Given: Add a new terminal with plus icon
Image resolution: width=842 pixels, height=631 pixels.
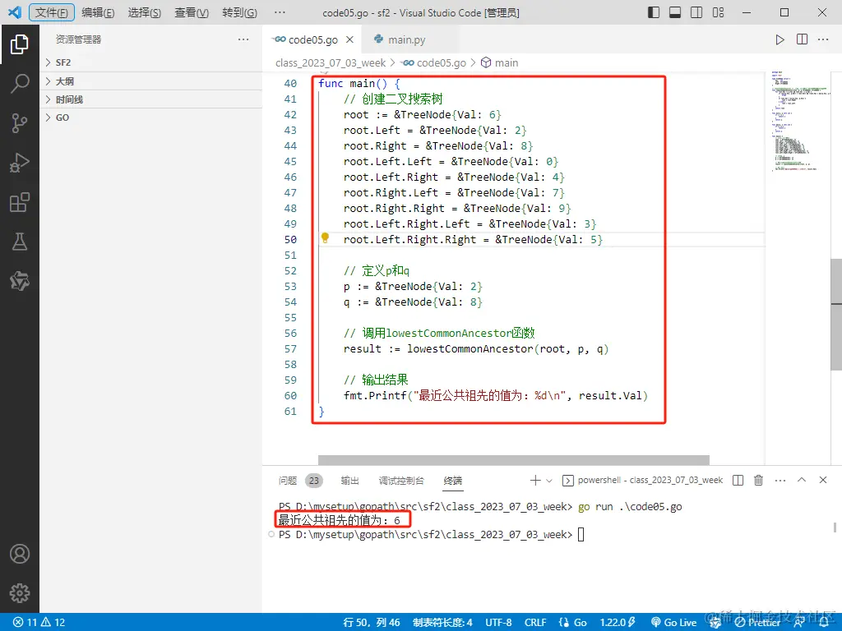Looking at the screenshot, I should click(x=534, y=480).
